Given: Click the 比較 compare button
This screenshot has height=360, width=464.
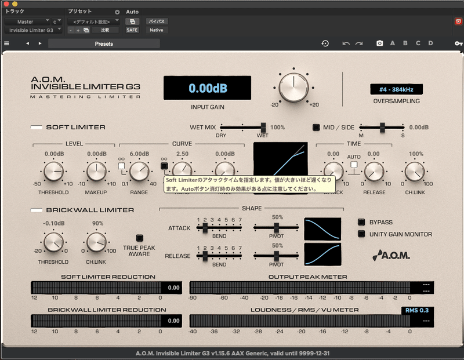Looking at the screenshot, I should click(x=105, y=30).
